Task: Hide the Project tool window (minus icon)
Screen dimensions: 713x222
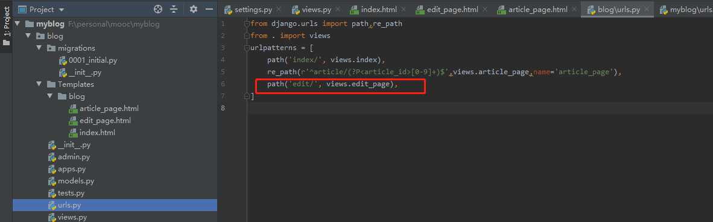Action: [209, 9]
